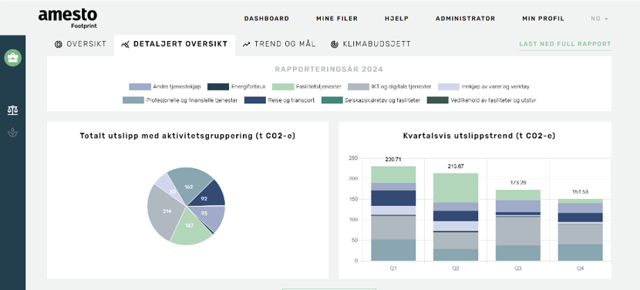Toggle the Reise og transport legend entry
The width and height of the screenshot is (640, 290).
point(280,100)
